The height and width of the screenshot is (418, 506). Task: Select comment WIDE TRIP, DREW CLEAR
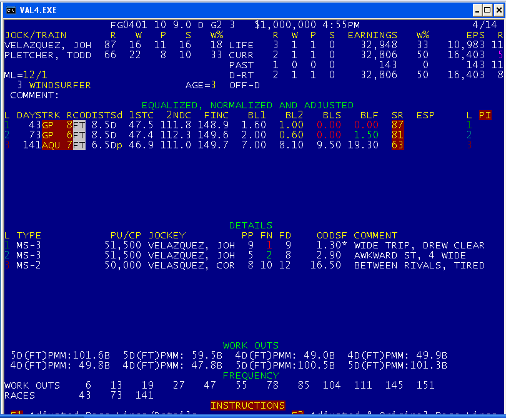point(419,245)
